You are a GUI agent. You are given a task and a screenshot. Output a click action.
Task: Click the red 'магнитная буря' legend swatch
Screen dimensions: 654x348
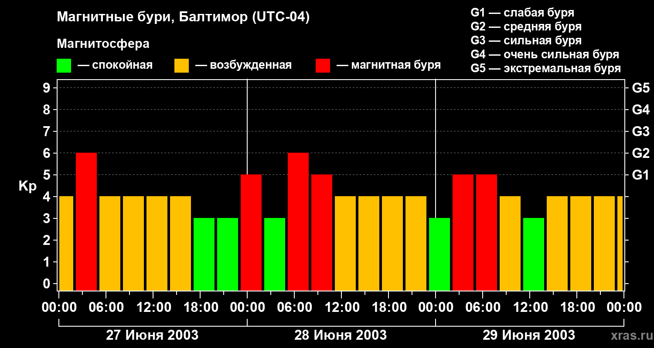pyautogui.click(x=323, y=66)
